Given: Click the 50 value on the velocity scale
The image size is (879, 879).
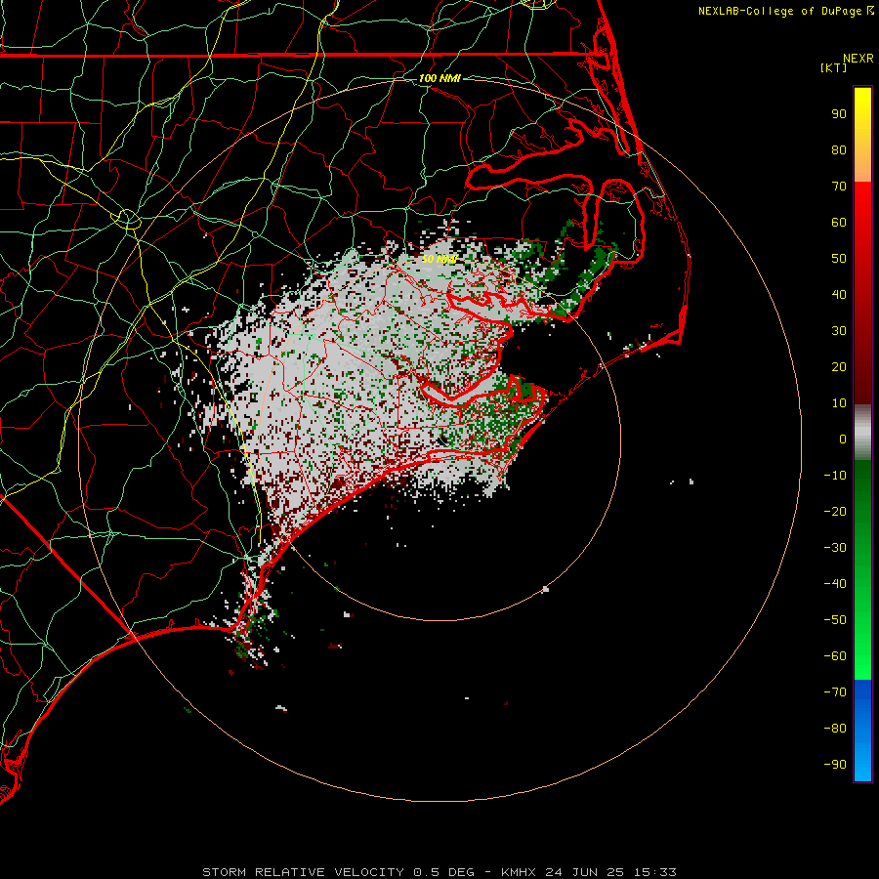Looking at the screenshot, I should [x=839, y=259].
